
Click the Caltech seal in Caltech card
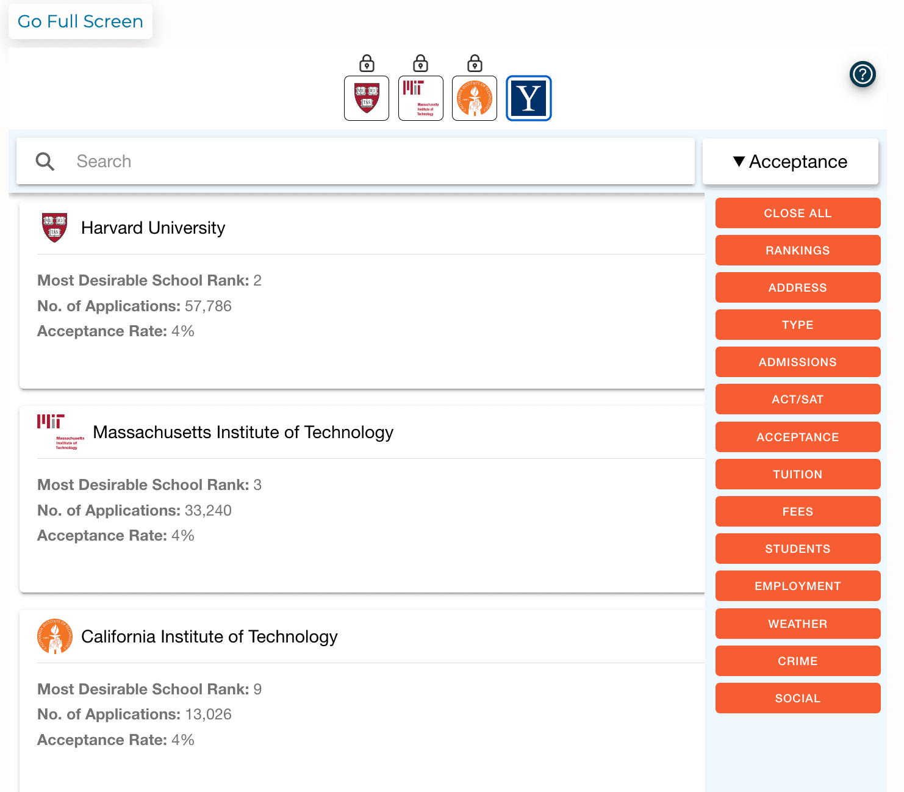pyautogui.click(x=54, y=636)
